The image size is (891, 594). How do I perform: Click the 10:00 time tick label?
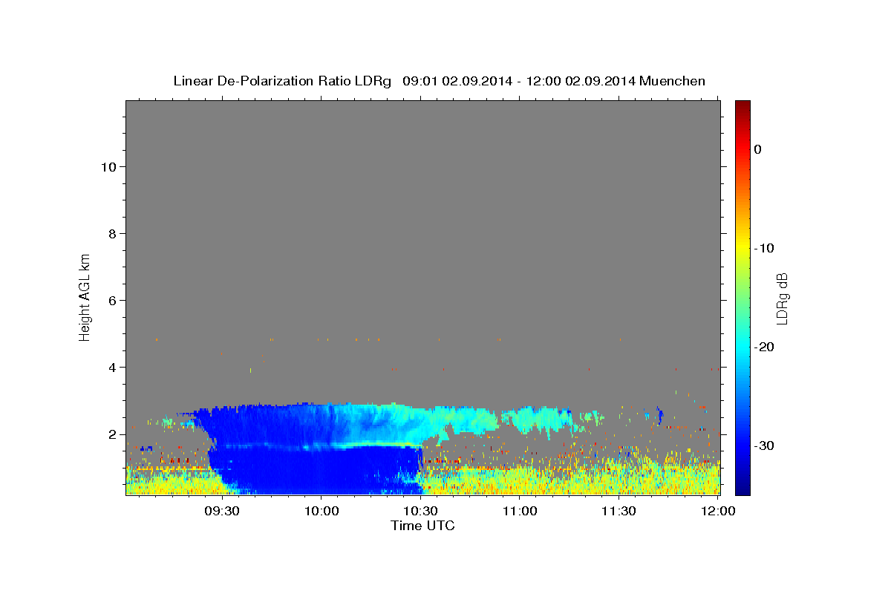(x=322, y=511)
